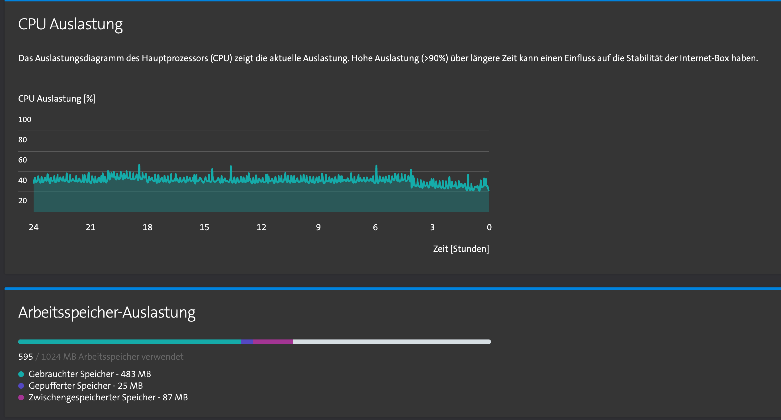The width and height of the screenshot is (781, 420).
Task: Click the magenta cached segment of memory bar
Action: [x=273, y=341]
